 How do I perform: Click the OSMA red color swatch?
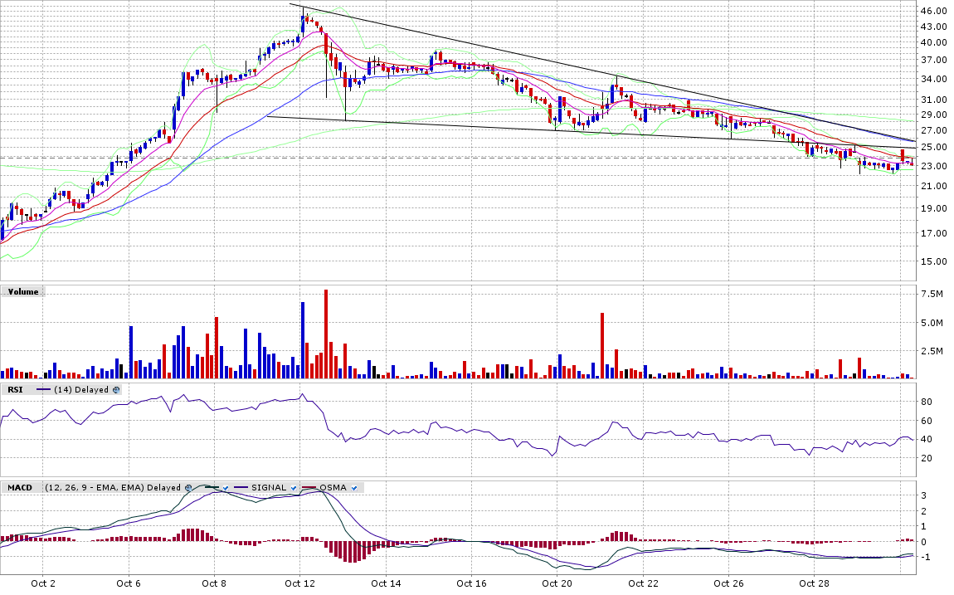pos(310,488)
